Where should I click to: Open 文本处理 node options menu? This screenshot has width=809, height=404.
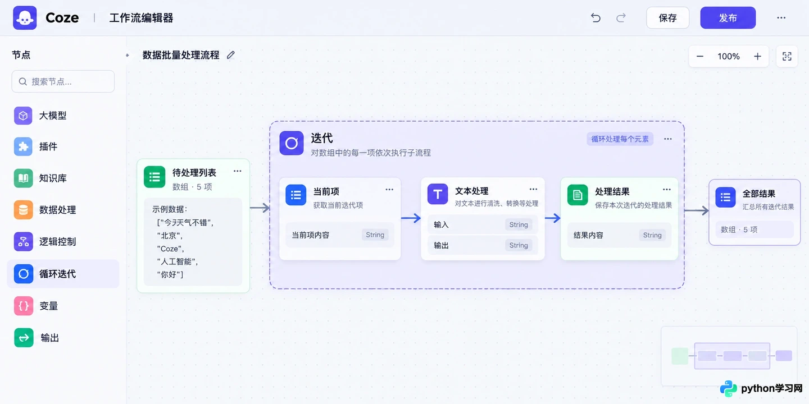coord(533,190)
